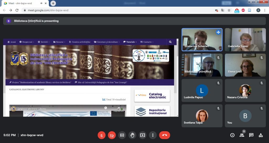Expand the Resurse dropdown menu
Image resolution: width=269 pixels, height=143 pixels.
pyautogui.click(x=59, y=42)
